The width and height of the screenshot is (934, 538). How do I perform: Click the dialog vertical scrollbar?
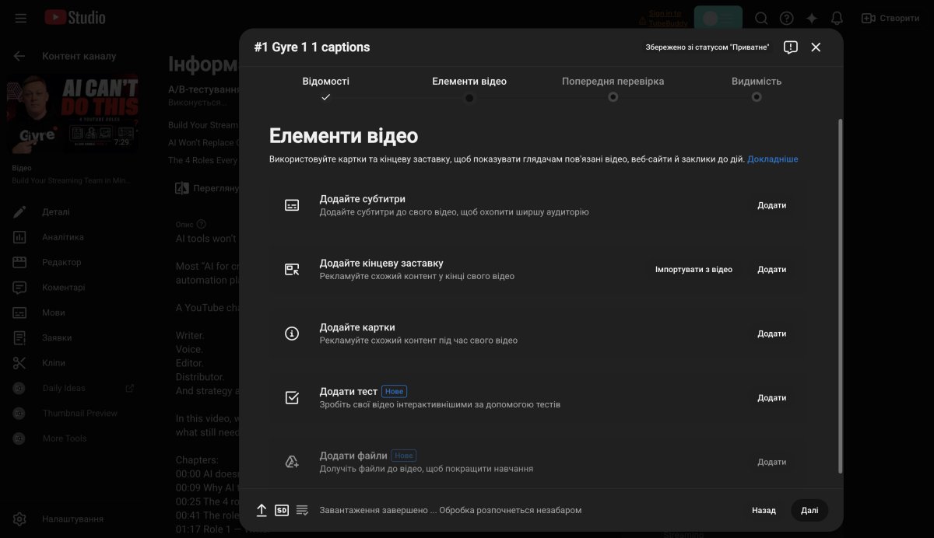[840, 295]
